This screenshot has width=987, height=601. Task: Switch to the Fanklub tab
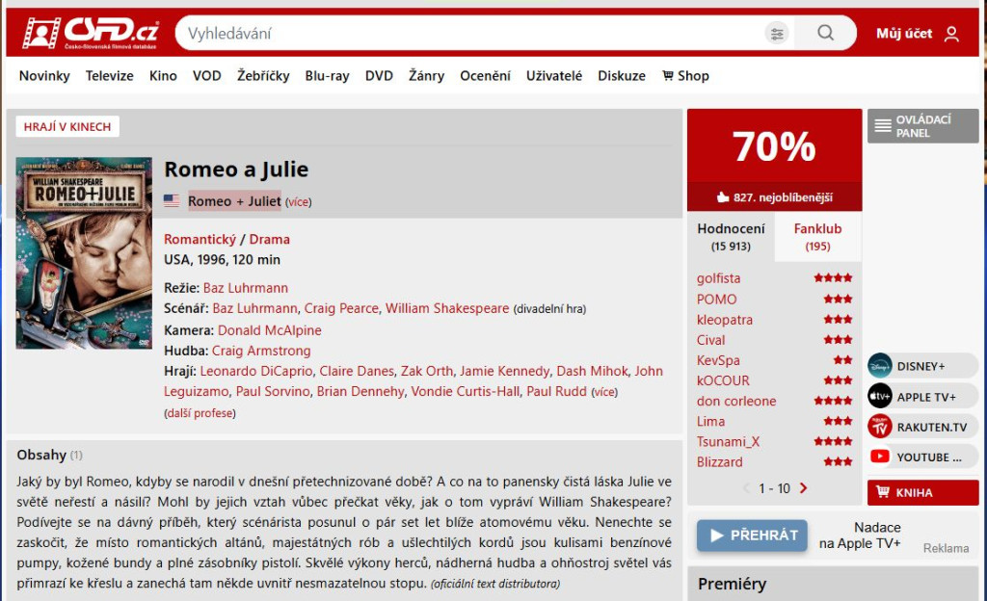pyautogui.click(x=817, y=235)
